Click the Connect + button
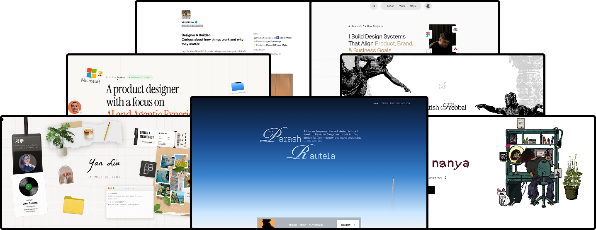The height and width of the screenshot is (230, 596). (x=348, y=225)
